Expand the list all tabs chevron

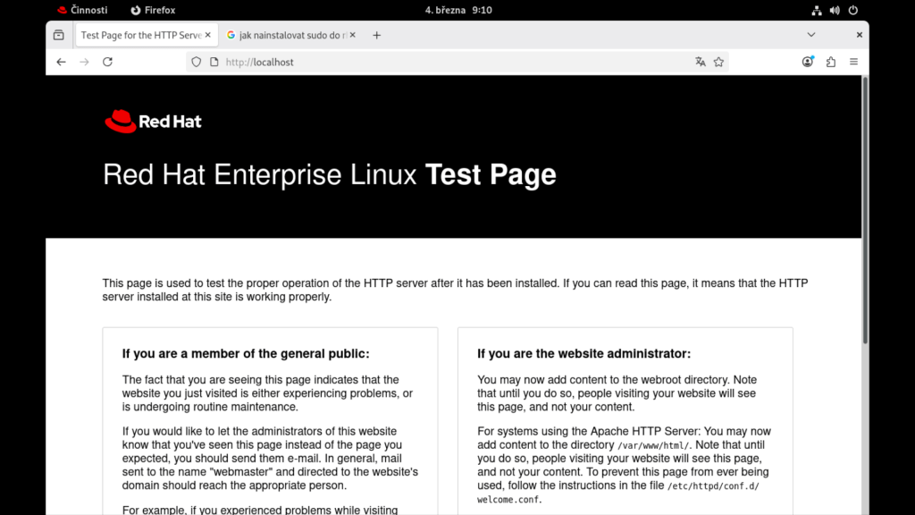pyautogui.click(x=811, y=35)
